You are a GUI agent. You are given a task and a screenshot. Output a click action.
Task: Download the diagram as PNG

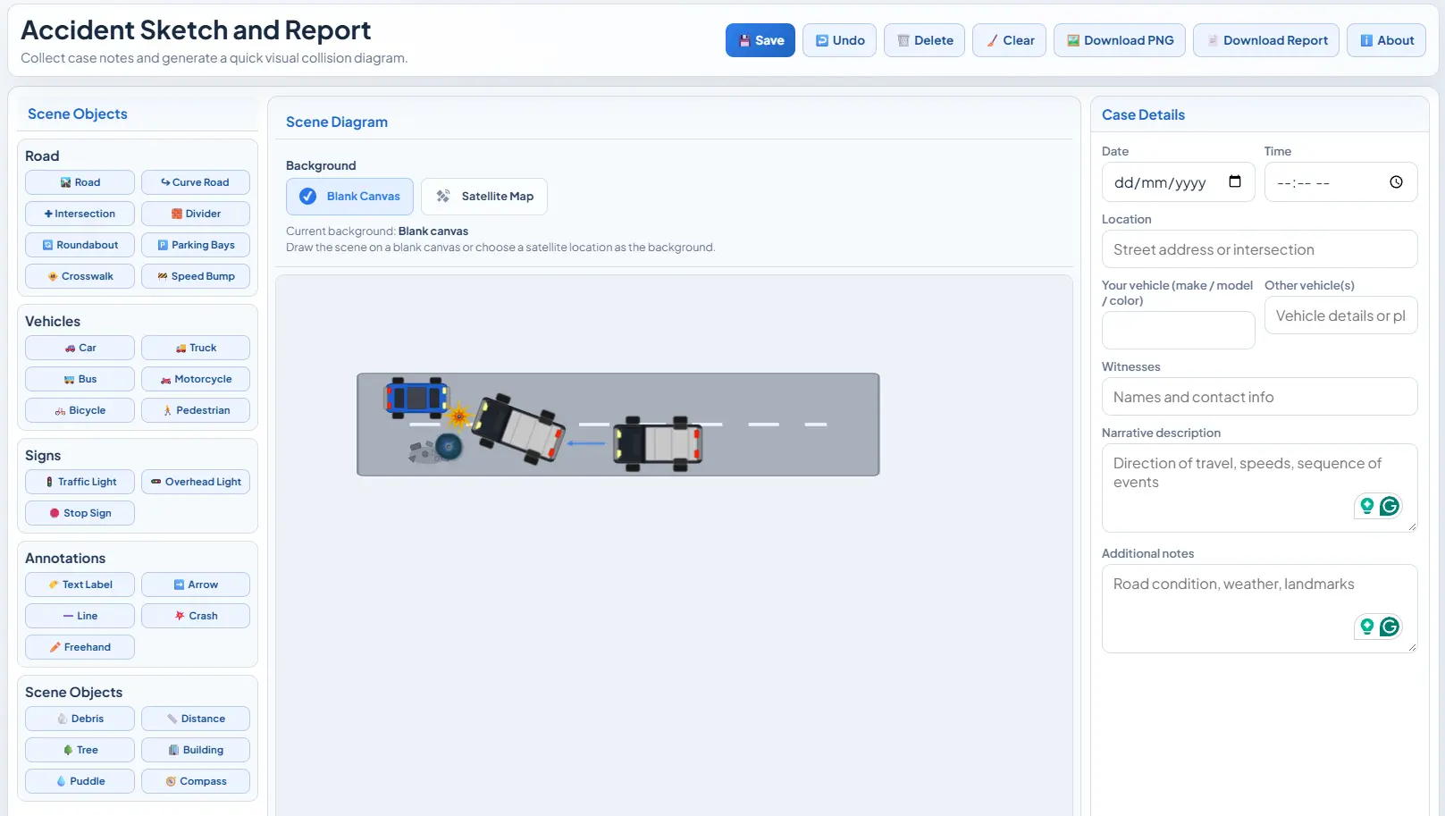pyautogui.click(x=1120, y=40)
